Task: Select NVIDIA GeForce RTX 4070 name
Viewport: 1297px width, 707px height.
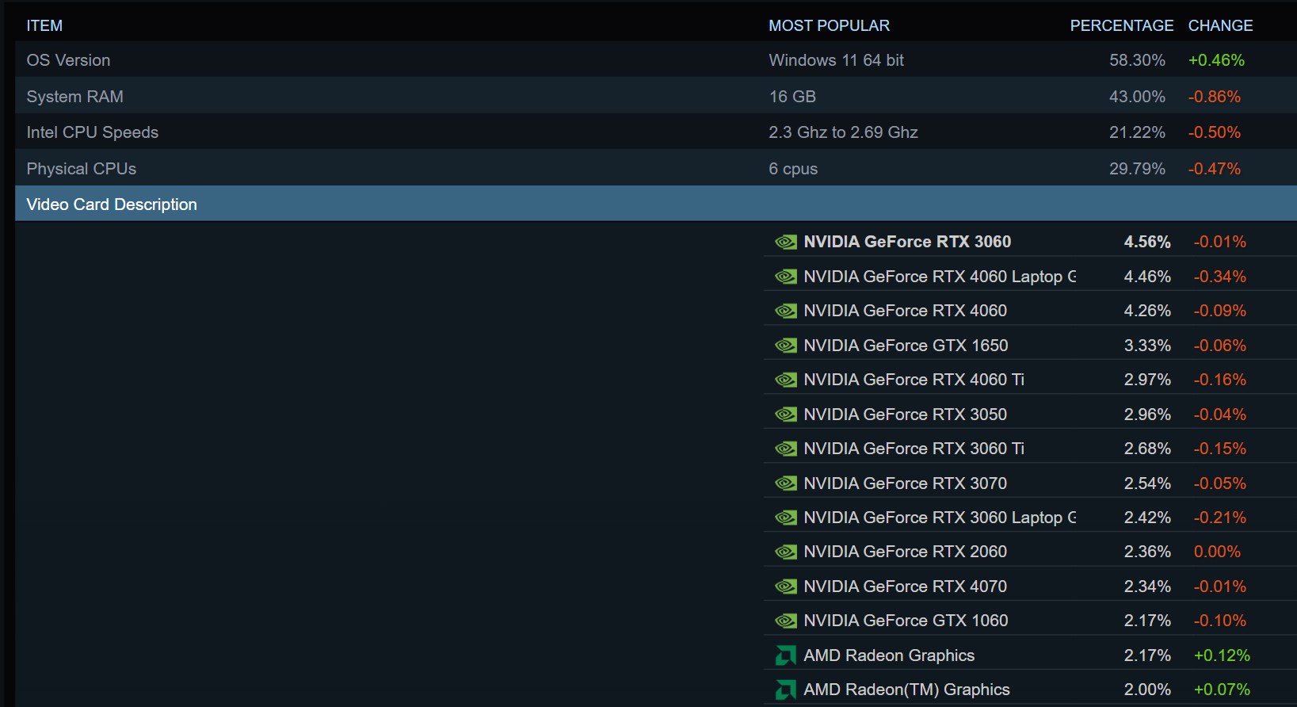Action: [x=905, y=587]
